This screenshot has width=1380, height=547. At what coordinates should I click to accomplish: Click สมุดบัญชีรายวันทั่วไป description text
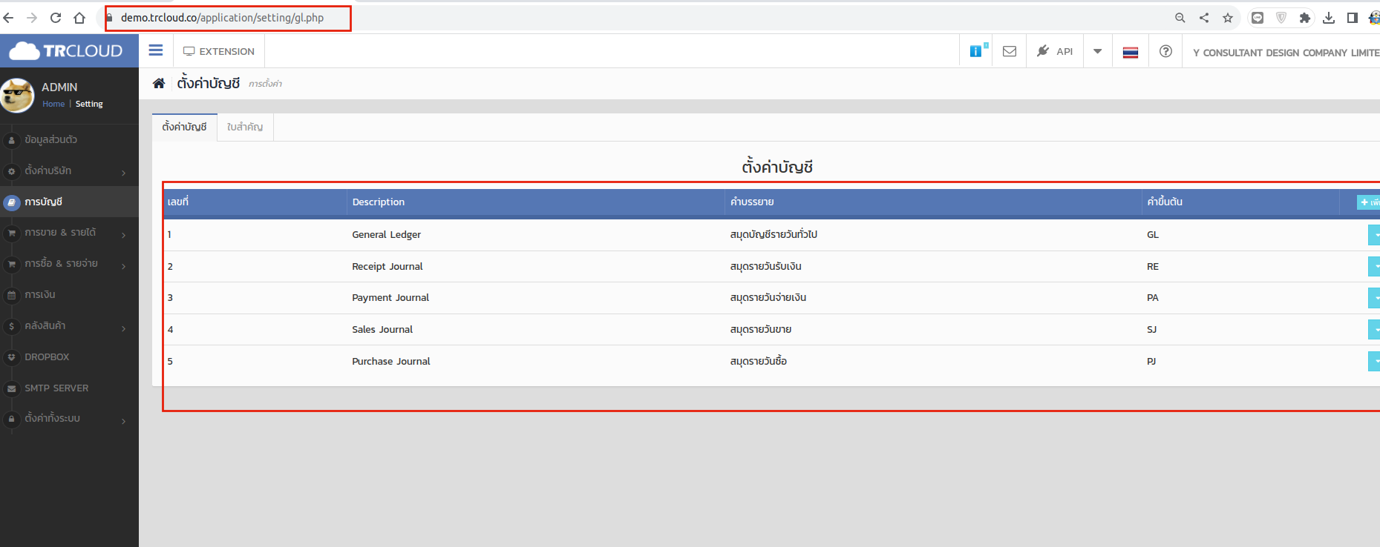click(774, 234)
